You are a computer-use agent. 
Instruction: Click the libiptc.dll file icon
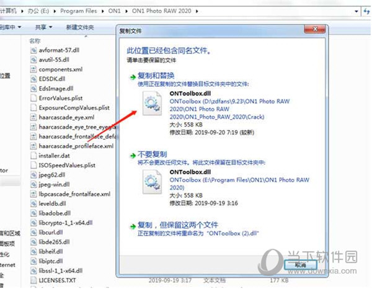(x=33, y=262)
